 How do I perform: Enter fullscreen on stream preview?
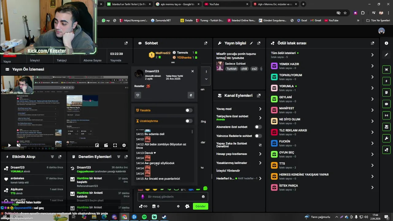115,145
